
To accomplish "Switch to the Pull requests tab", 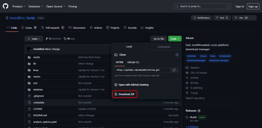I will pyautogui.click(x=53, y=28).
